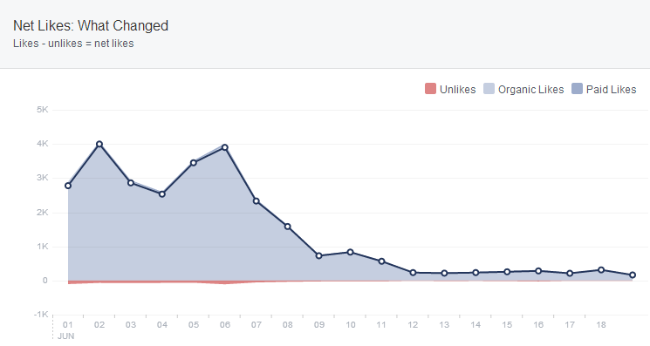650x346 pixels.
Task: Click the Paid Likes legend swatch
Action: [577, 89]
